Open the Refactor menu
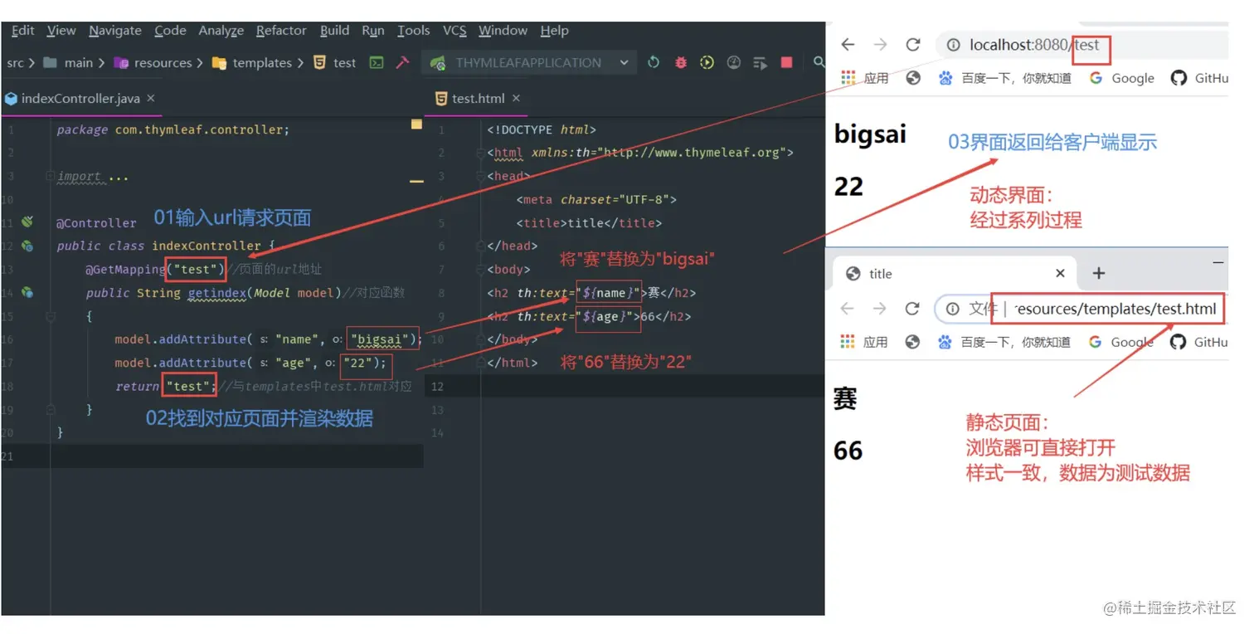The height and width of the screenshot is (634, 1254). point(281,31)
